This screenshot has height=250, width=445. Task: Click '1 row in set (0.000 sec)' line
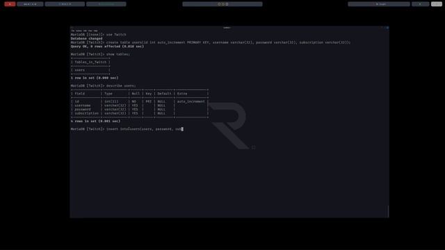click(x=95, y=78)
